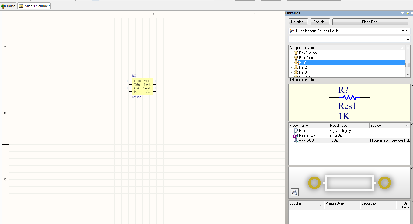Open the Miscellaneous Devices.IntLib library dropdown
The height and width of the screenshot is (224, 413).
[403, 31]
